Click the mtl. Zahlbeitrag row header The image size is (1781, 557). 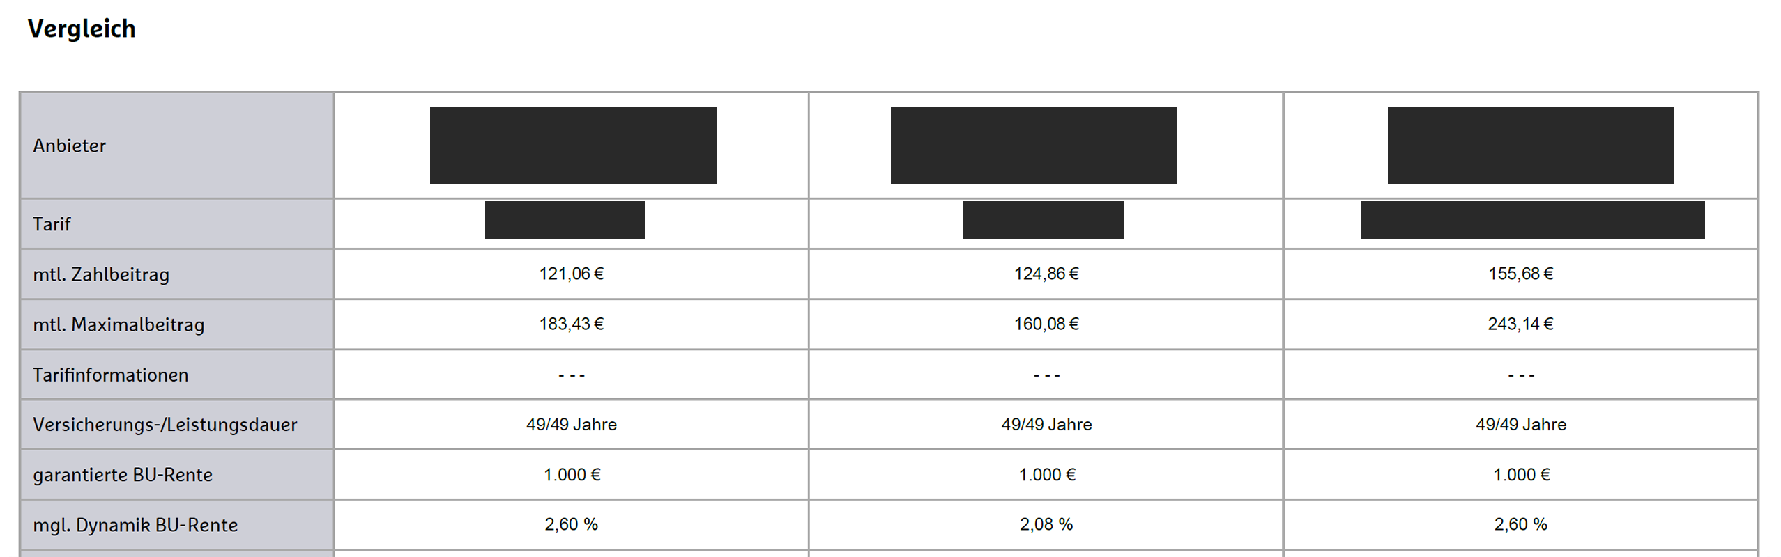[x=101, y=274]
